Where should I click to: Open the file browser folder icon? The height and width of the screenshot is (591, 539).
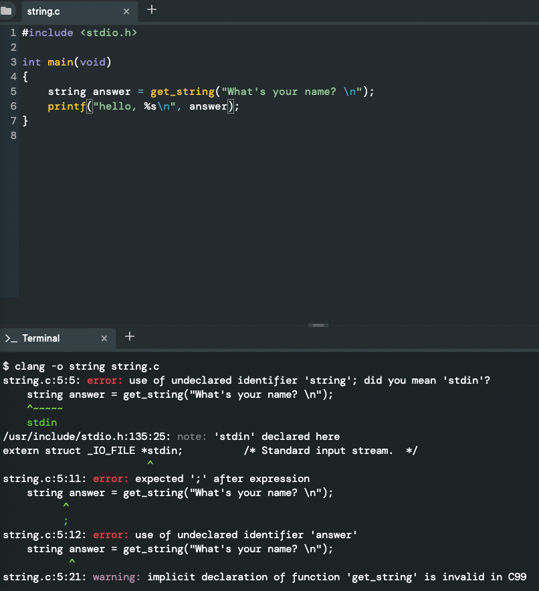point(5,11)
